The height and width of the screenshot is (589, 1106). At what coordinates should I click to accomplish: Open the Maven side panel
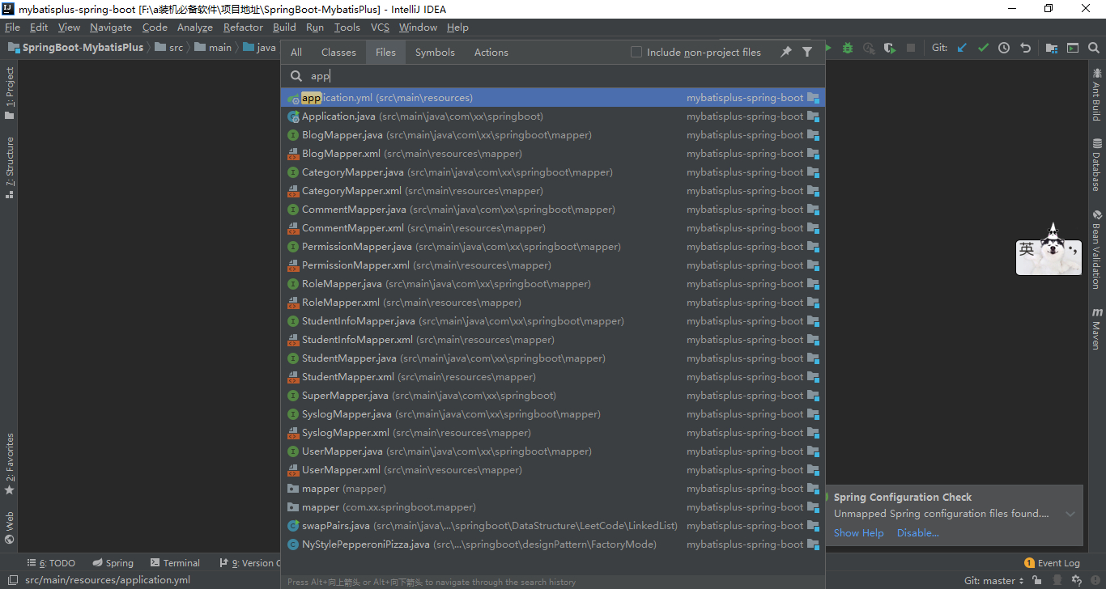tap(1096, 328)
